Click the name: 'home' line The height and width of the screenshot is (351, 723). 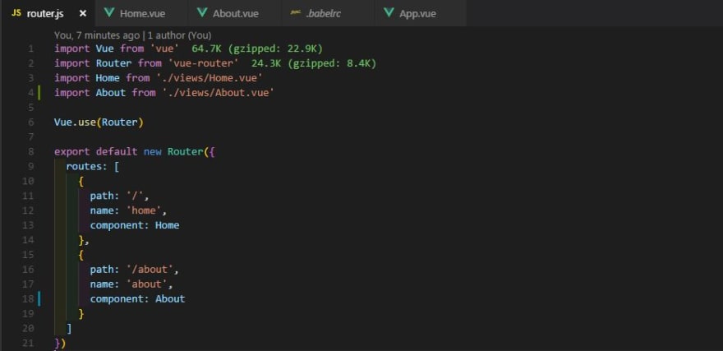click(128, 210)
